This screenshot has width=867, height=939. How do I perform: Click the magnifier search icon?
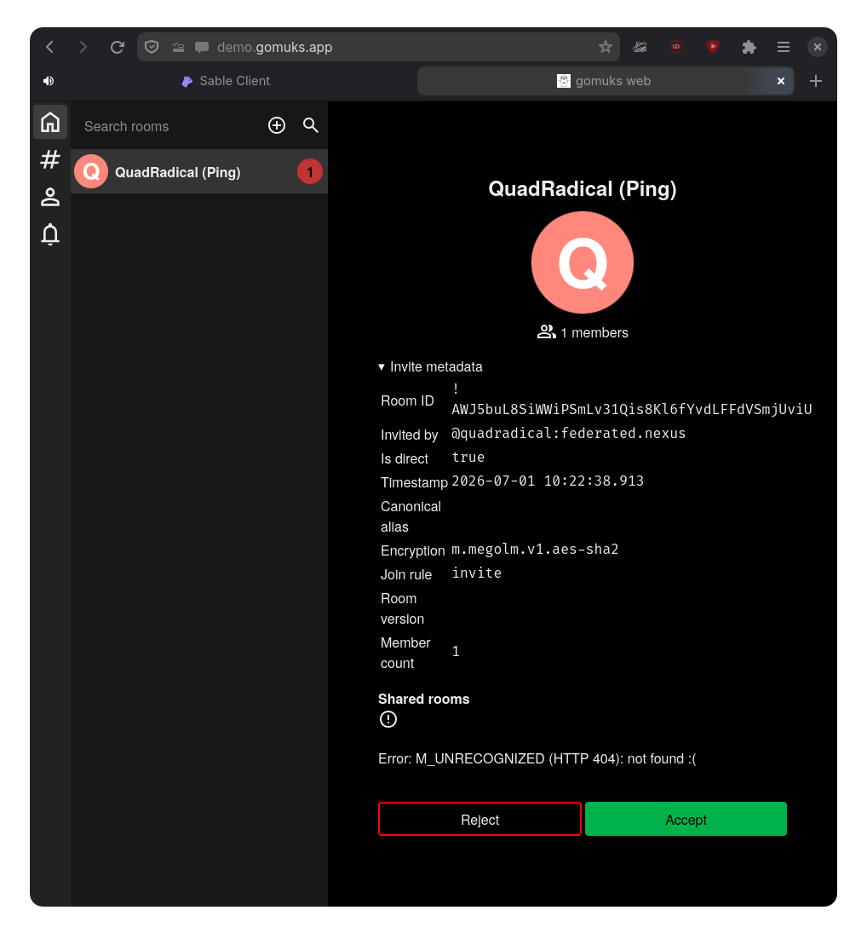click(x=310, y=125)
